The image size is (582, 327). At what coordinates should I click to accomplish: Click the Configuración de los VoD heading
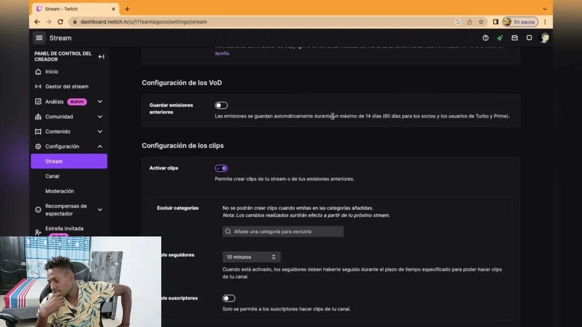pyautogui.click(x=182, y=83)
